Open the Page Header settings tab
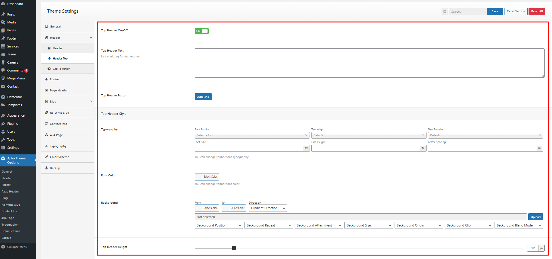This screenshot has height=259, width=552. pyautogui.click(x=68, y=90)
